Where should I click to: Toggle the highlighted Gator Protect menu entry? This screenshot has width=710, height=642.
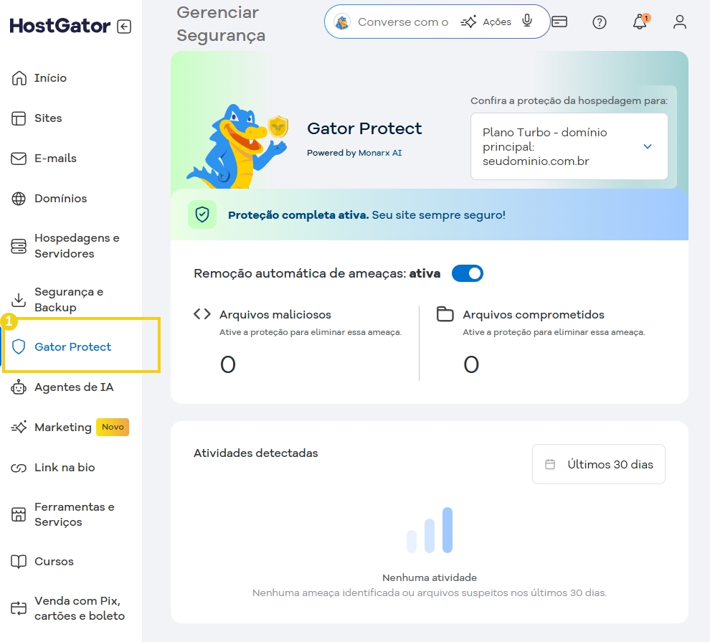[x=72, y=346]
